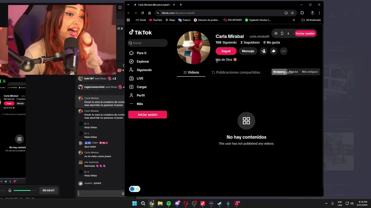
Task: Expand the tab search dropdown arrow
Action: [128, 5]
